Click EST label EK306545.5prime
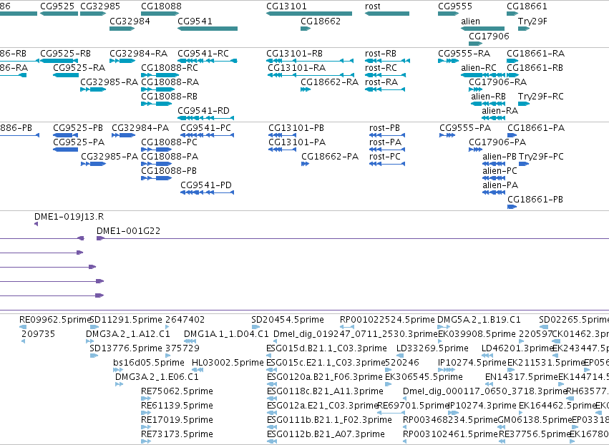 point(424,376)
